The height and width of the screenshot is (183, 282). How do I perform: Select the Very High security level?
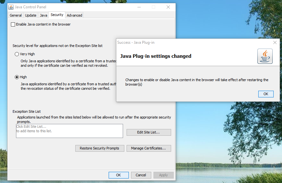[x=17, y=54]
